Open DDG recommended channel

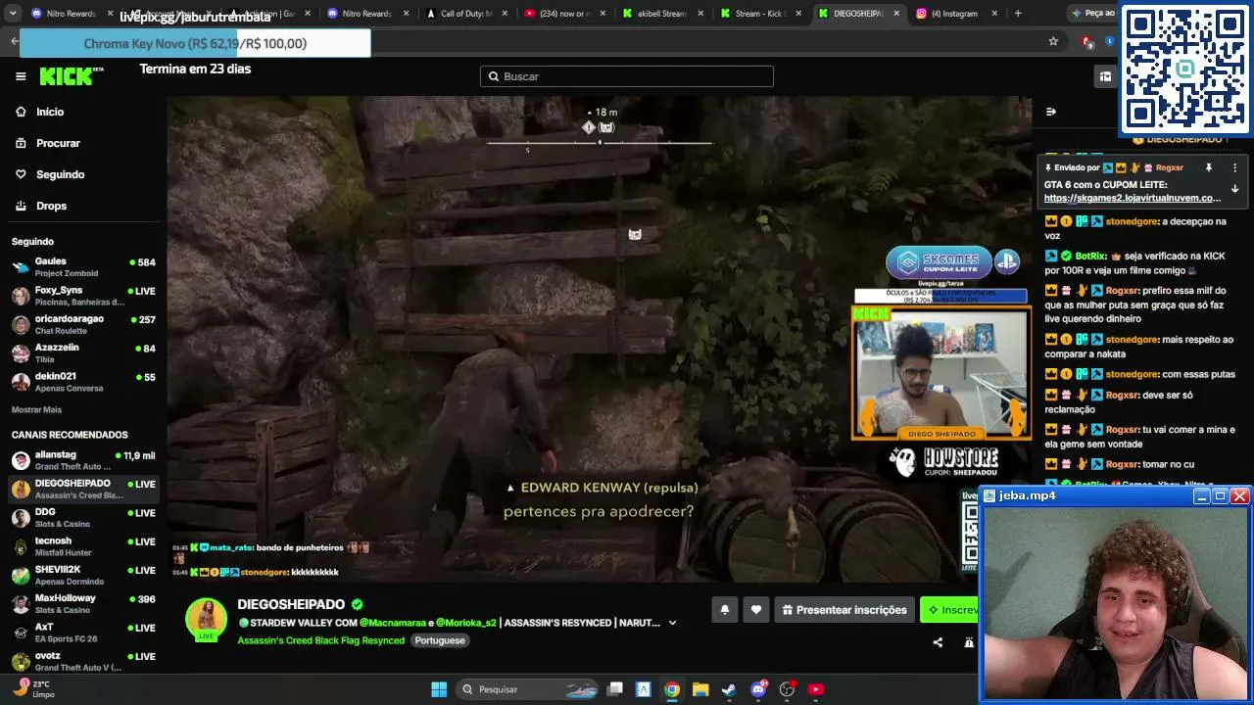click(83, 517)
